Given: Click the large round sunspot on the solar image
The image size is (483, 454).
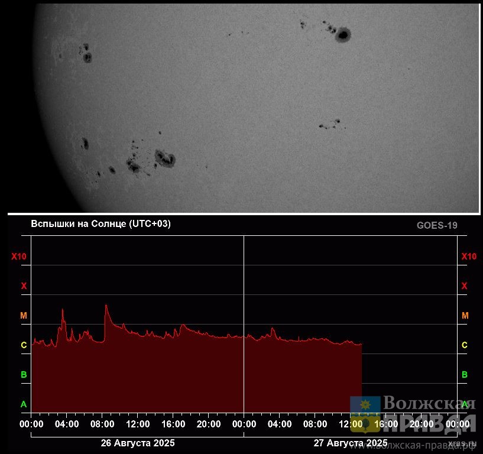Looking at the screenshot, I should click(x=343, y=34).
